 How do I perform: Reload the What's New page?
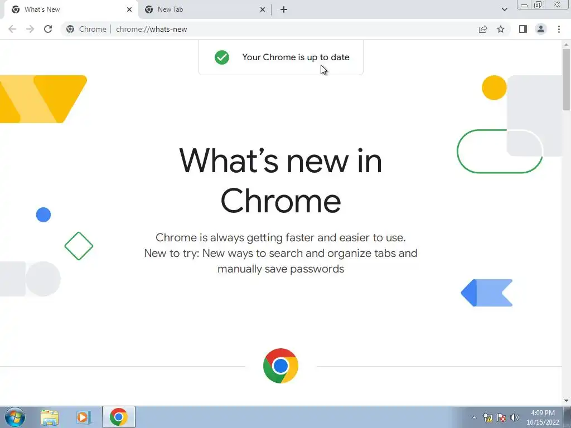48,29
